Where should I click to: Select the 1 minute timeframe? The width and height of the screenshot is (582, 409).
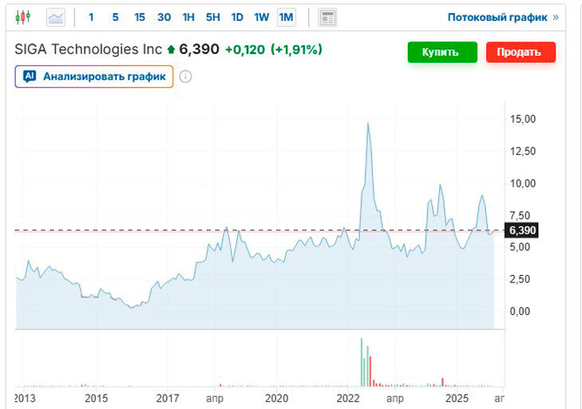[91, 17]
